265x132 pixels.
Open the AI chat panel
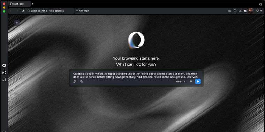coord(259,11)
